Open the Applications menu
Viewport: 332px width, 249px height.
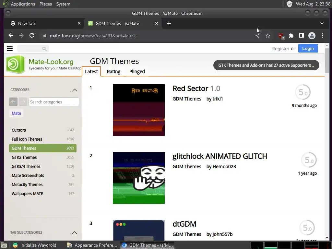point(23,4)
